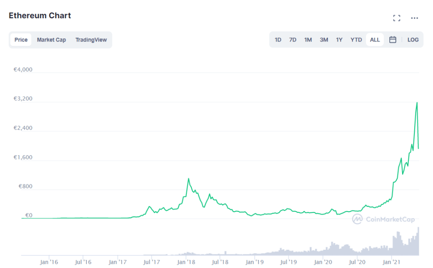433x268 pixels.
Task: Select the ALL time range
Action: point(375,40)
